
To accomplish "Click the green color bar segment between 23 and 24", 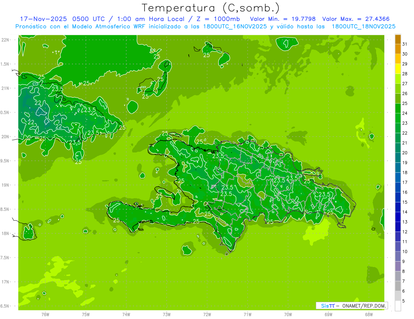I will click(398, 118).
